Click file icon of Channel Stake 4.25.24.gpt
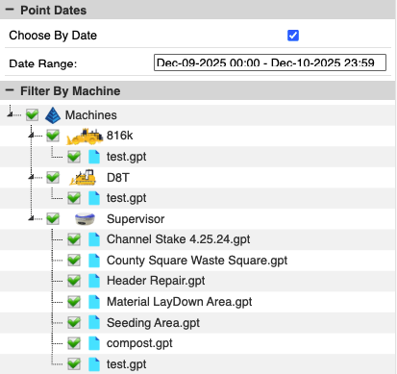This screenshot has height=374, width=397. [94, 239]
